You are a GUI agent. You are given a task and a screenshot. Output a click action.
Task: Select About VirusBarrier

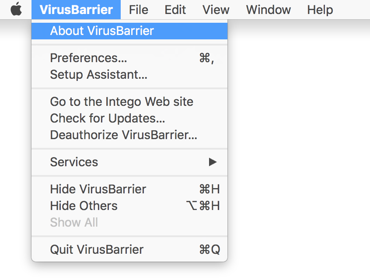pos(129,31)
